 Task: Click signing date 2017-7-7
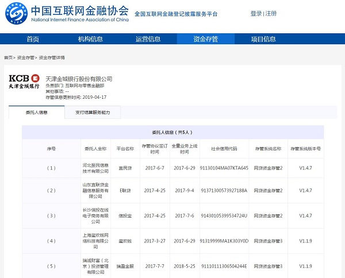(x=155, y=267)
